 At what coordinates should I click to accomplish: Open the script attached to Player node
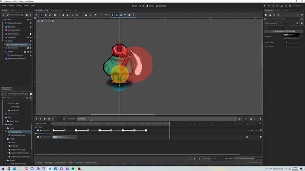point(28,19)
